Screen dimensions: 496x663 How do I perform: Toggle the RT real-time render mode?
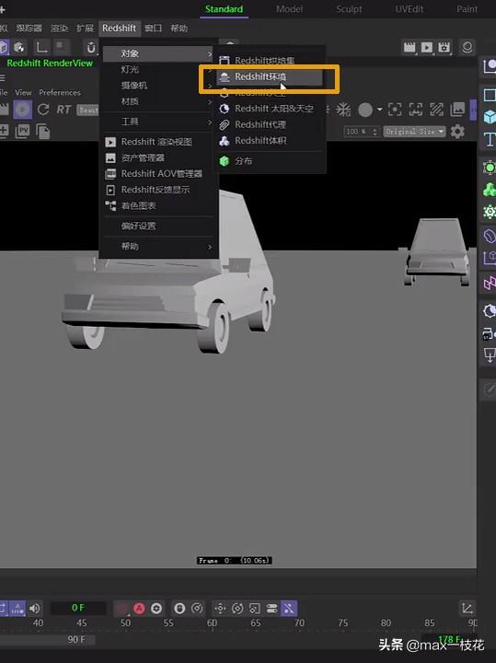coord(63,110)
